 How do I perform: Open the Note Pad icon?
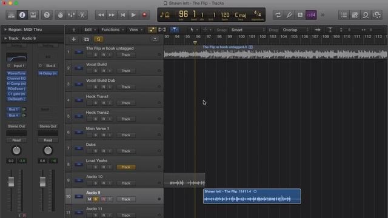355,15
